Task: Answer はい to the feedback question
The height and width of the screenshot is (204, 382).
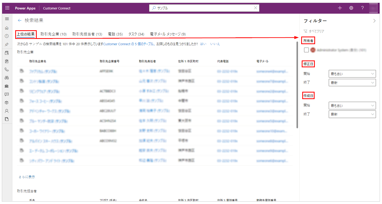Action: 203,44
